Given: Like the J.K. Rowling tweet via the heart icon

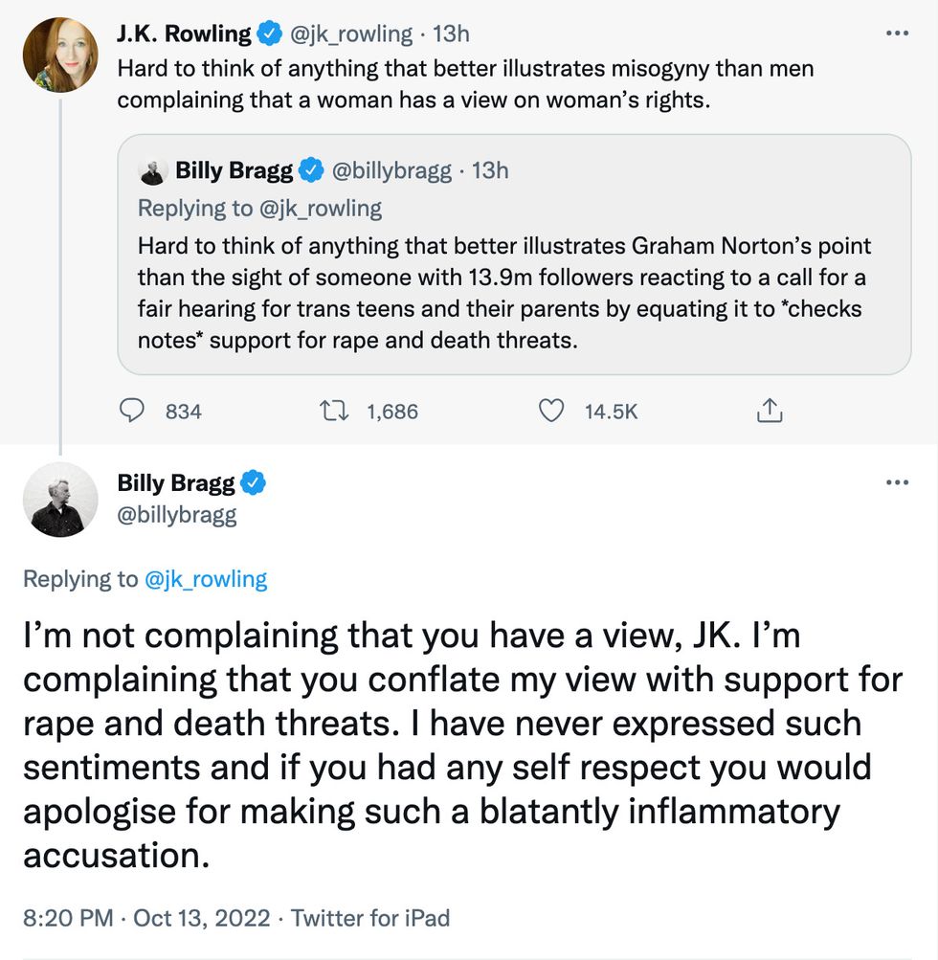Looking at the screenshot, I should pos(550,411).
